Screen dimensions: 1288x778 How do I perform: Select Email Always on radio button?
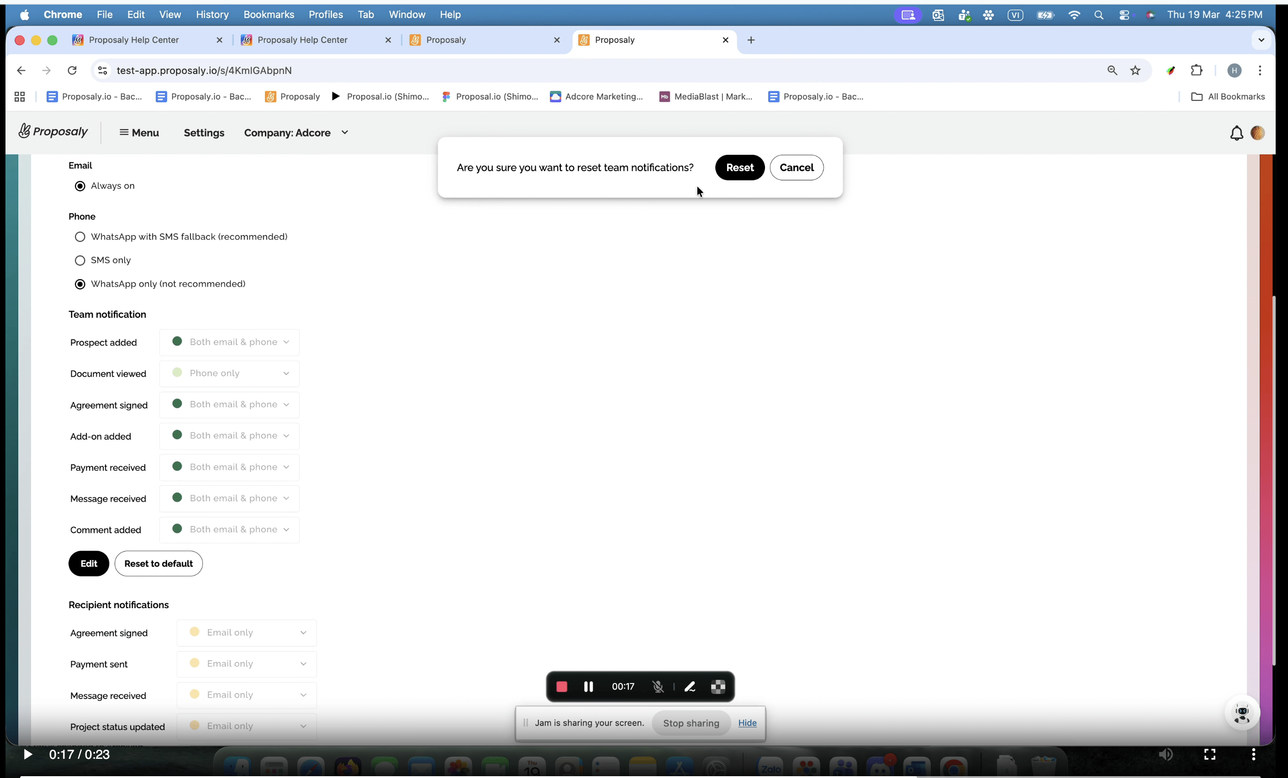point(80,186)
